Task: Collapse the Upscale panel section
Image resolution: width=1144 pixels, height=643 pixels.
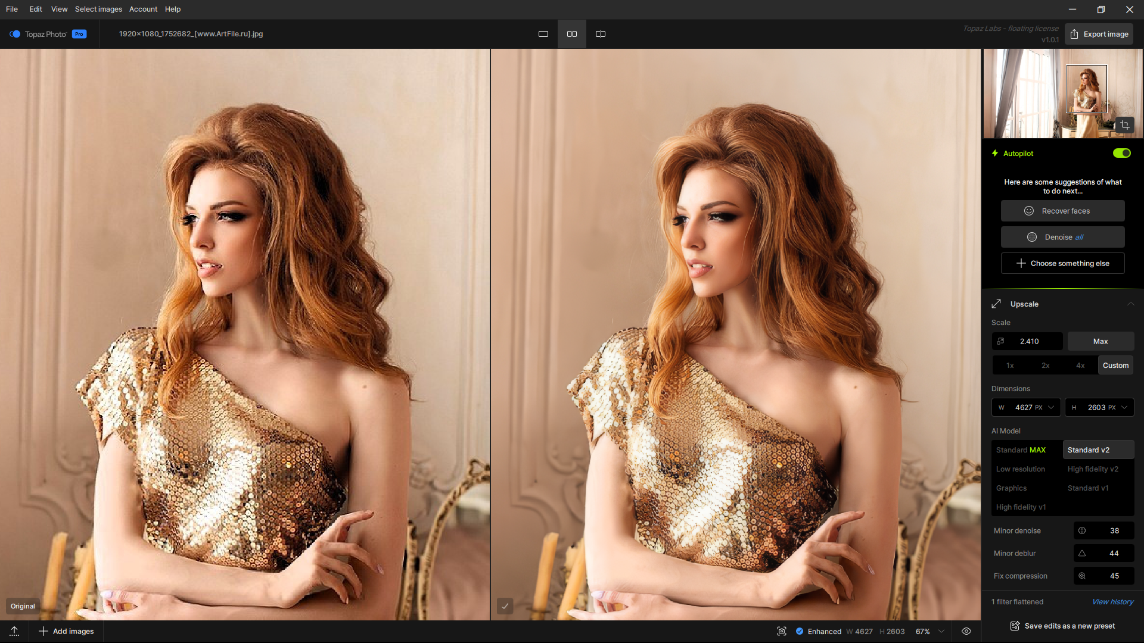Action: [x=1130, y=304]
